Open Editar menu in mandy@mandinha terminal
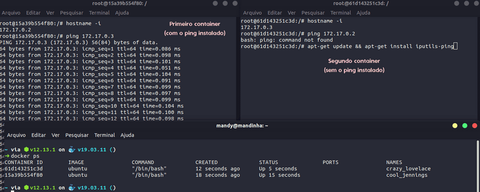This screenshot has width=480, height=192. coord(38,135)
